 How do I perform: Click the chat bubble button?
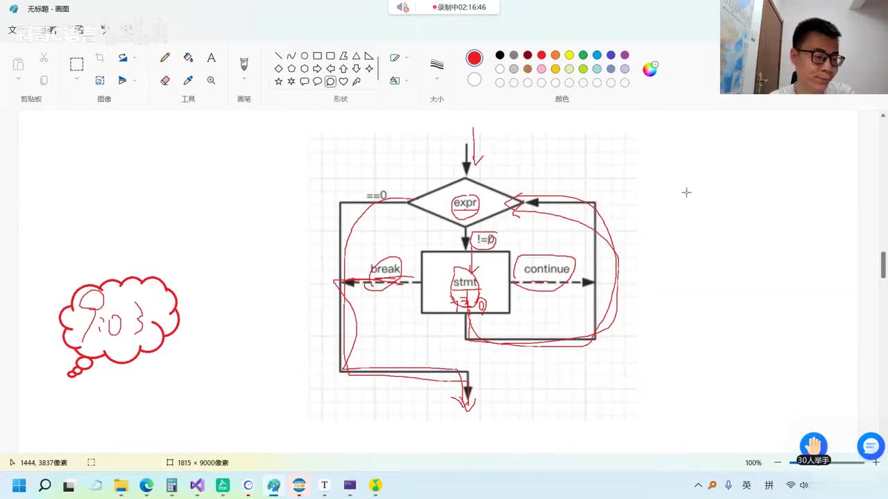[x=871, y=446]
